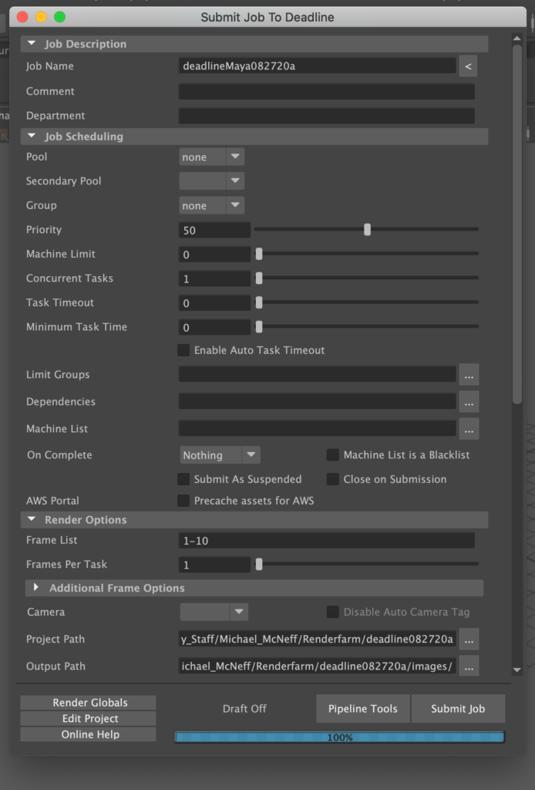Click the scrollbar up arrow
Viewport: 535px width, 790px height.
[x=516, y=38]
